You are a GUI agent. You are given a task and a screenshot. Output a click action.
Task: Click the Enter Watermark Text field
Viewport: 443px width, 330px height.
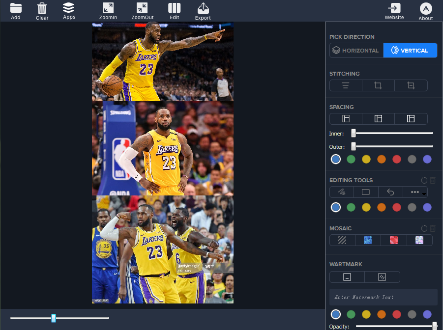click(x=384, y=297)
